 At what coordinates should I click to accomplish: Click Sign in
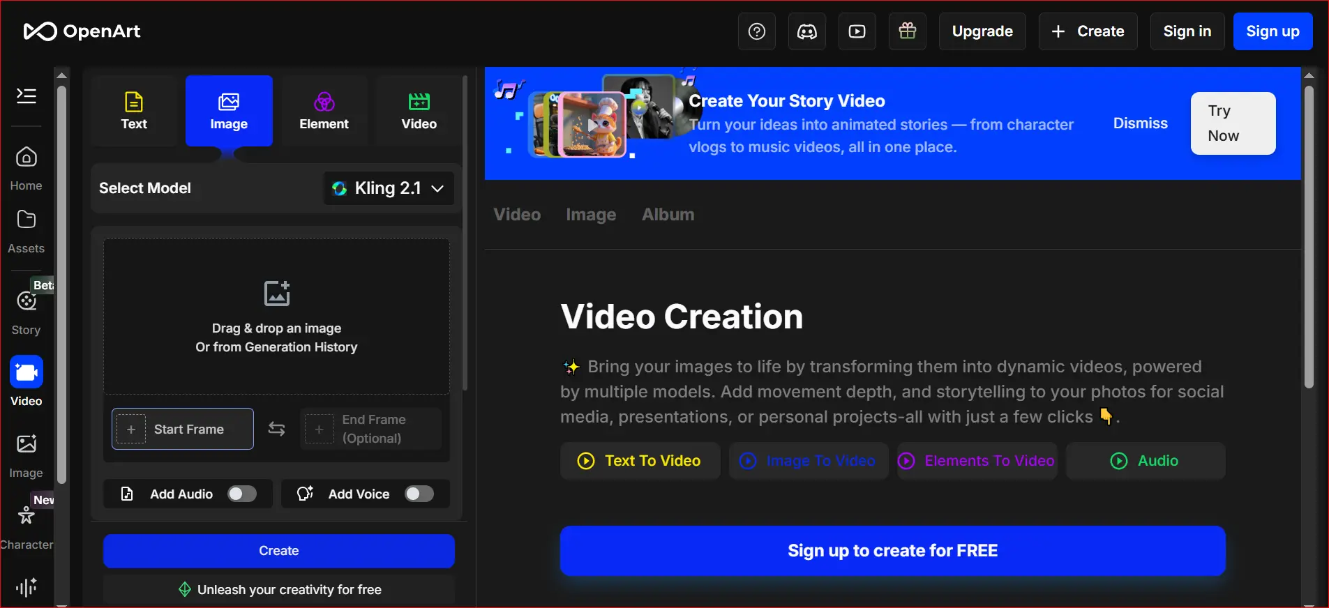point(1187,31)
